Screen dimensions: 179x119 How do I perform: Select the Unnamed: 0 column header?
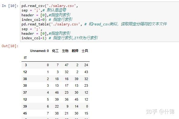point(39,51)
